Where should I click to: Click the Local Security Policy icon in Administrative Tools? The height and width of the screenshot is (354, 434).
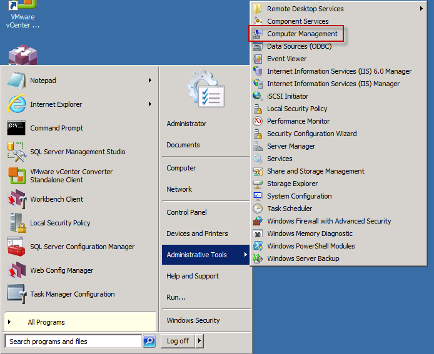258,109
